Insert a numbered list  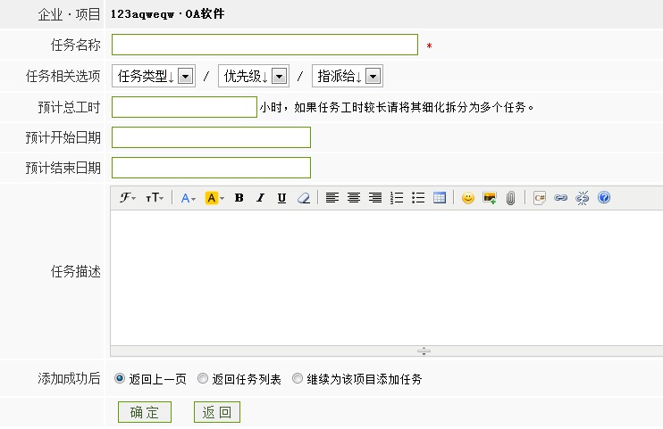397,198
